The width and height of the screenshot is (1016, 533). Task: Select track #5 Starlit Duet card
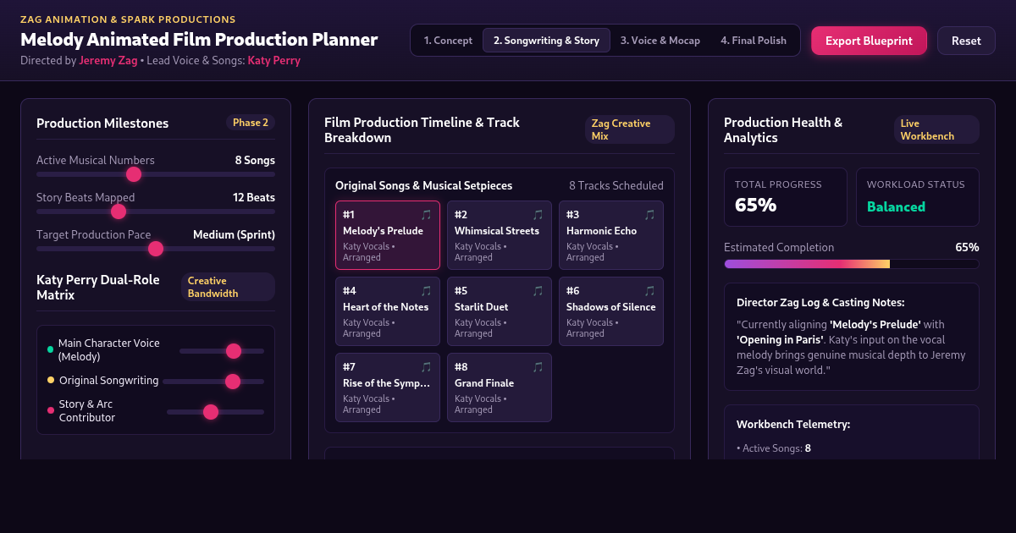click(500, 311)
